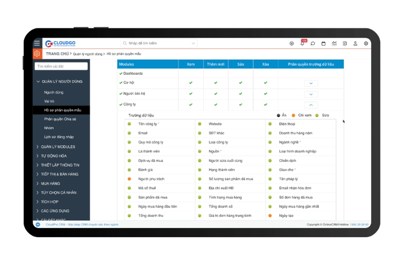Collapse field permissions for Công ty row
This screenshot has height=269, width=403.
pyautogui.click(x=311, y=105)
